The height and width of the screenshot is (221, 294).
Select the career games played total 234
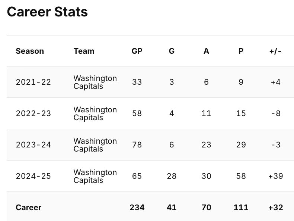click(x=137, y=208)
